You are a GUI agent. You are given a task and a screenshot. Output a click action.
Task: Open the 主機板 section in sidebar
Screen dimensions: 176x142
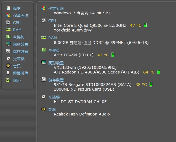pyautogui.click(x=19, y=37)
